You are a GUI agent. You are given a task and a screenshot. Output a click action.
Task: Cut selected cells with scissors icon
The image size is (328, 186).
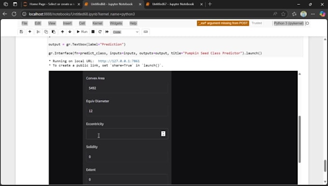tap(38, 32)
